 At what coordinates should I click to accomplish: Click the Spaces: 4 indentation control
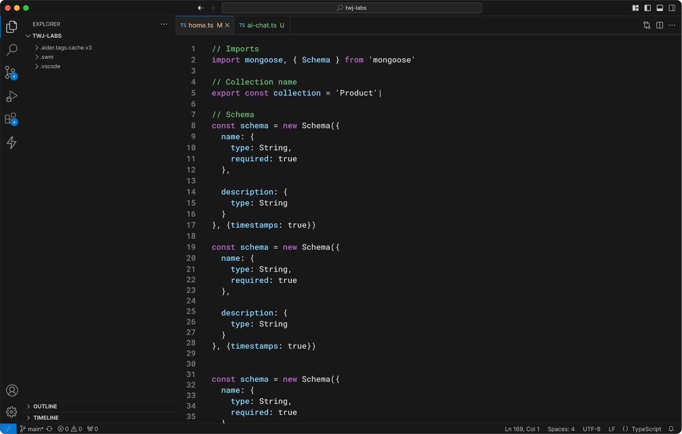561,429
